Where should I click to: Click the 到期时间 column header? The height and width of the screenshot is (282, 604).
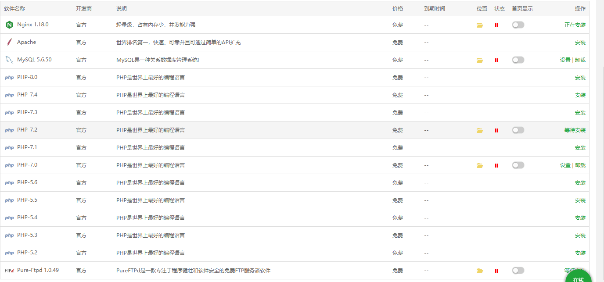pyautogui.click(x=435, y=9)
